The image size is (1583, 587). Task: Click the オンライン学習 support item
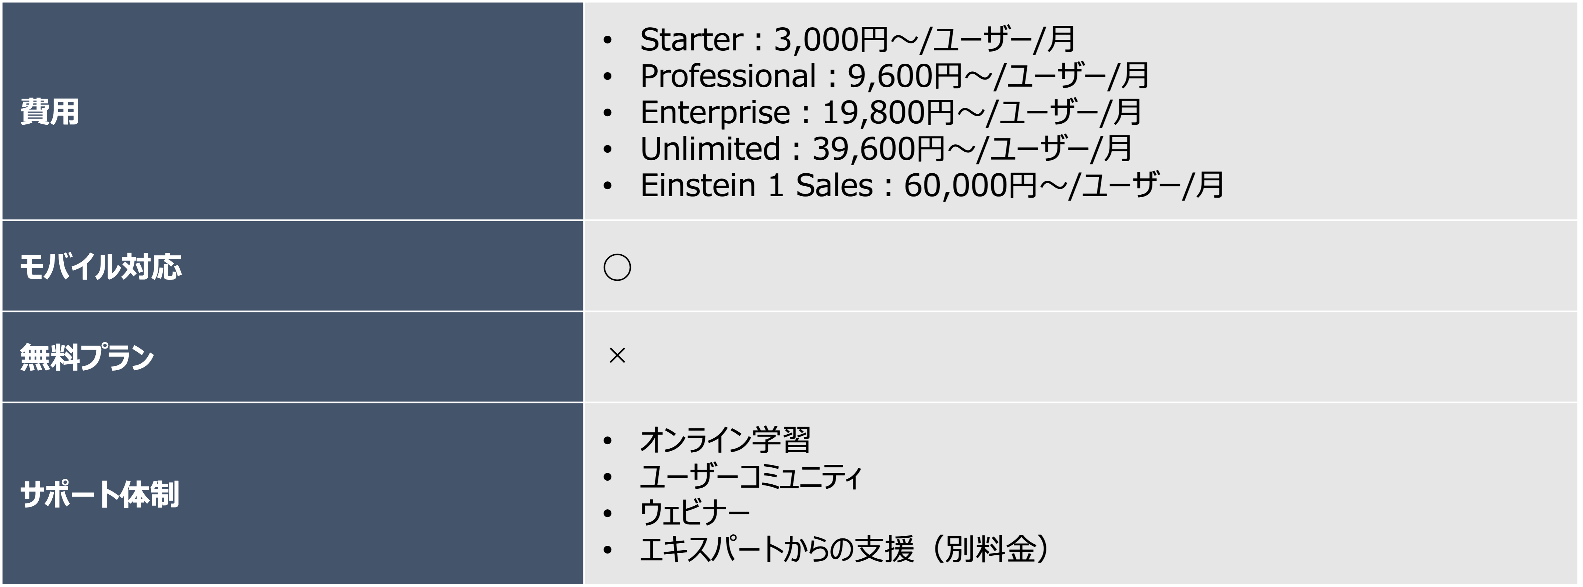coord(725,440)
